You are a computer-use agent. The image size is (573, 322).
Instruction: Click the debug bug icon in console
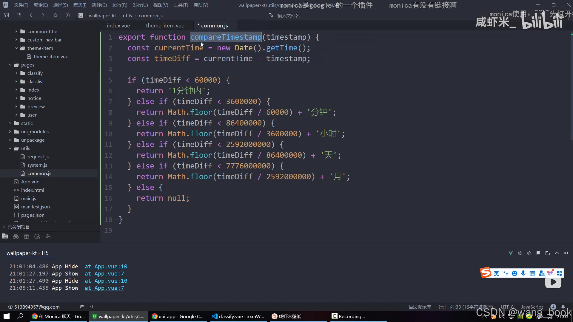tap(520, 253)
